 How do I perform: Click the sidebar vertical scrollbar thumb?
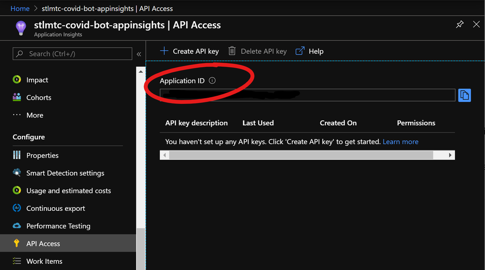pyautogui.click(x=141, y=249)
